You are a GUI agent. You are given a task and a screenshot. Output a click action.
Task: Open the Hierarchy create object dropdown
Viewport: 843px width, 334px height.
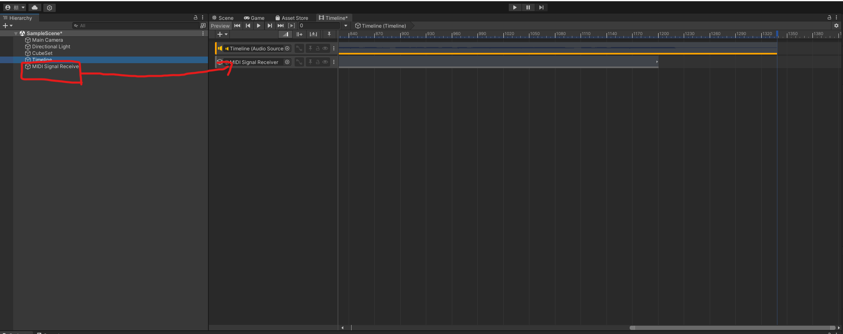point(7,26)
